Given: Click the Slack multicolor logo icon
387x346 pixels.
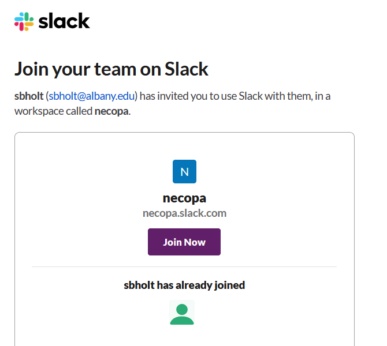Looking at the screenshot, I should point(24,22).
